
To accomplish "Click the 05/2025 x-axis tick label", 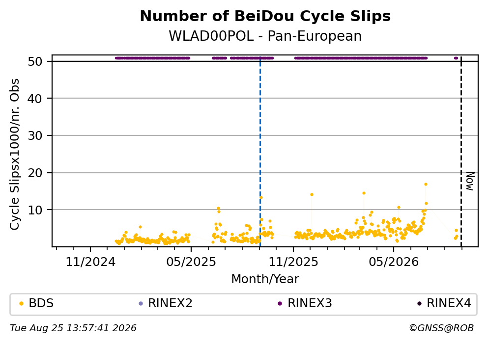I will click(x=191, y=262).
